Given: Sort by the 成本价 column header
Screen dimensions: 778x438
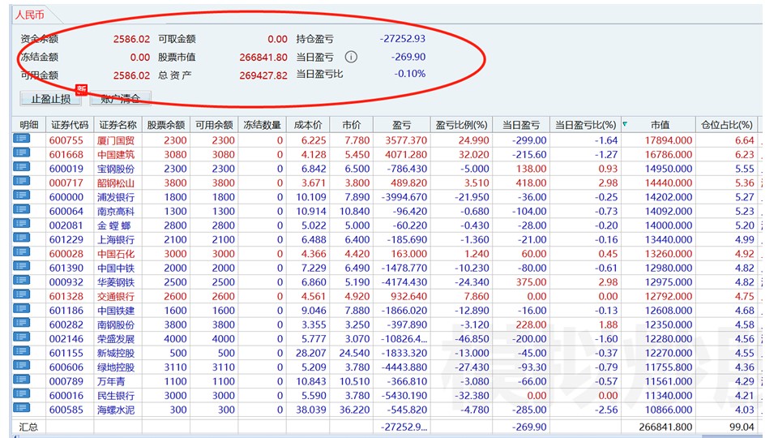Looking at the screenshot, I should click(x=308, y=125).
